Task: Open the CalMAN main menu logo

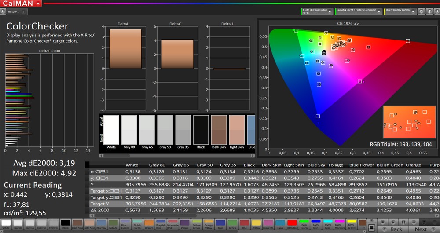Action: pyautogui.click(x=21, y=4)
